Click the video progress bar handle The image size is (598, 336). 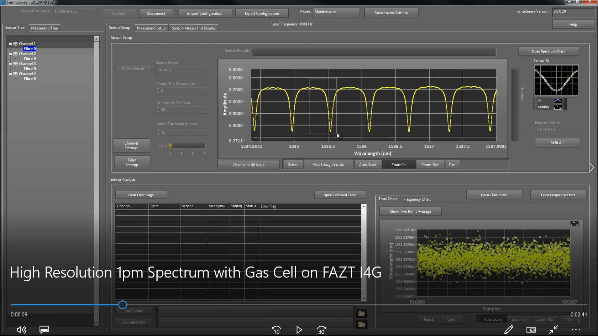click(x=122, y=305)
